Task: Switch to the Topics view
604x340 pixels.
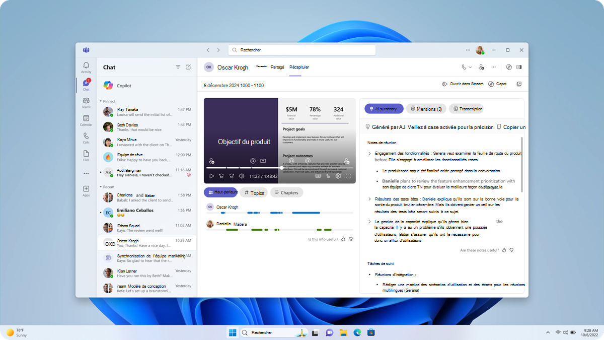Action: [254, 192]
